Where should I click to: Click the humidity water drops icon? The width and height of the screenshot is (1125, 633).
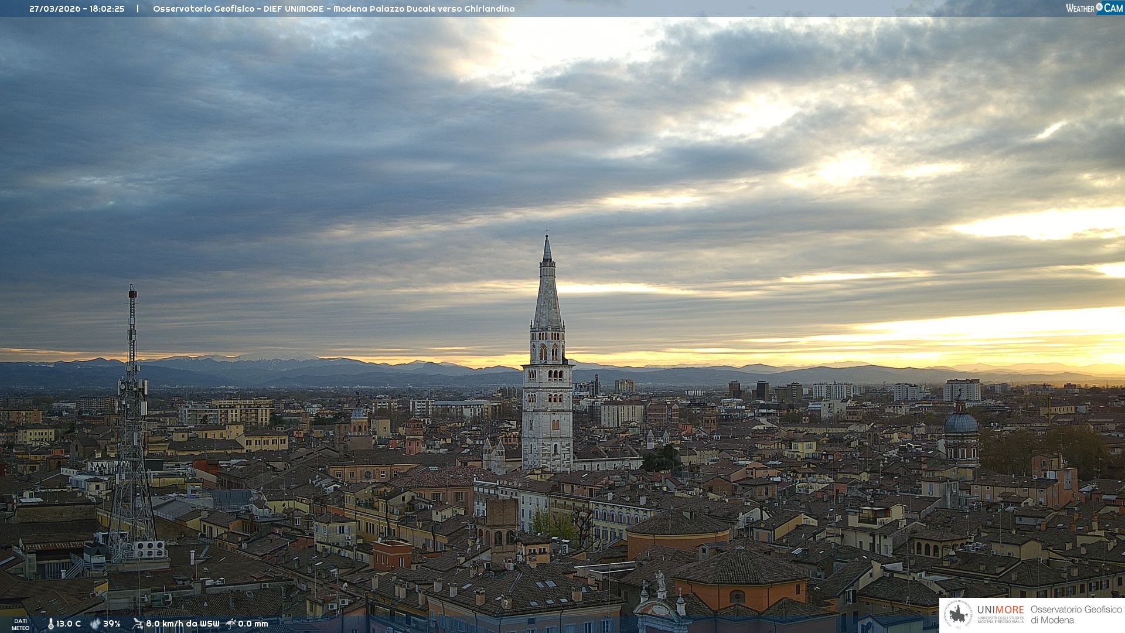click(95, 624)
